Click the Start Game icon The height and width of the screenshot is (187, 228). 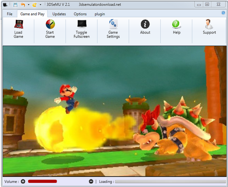pyautogui.click(x=50, y=24)
